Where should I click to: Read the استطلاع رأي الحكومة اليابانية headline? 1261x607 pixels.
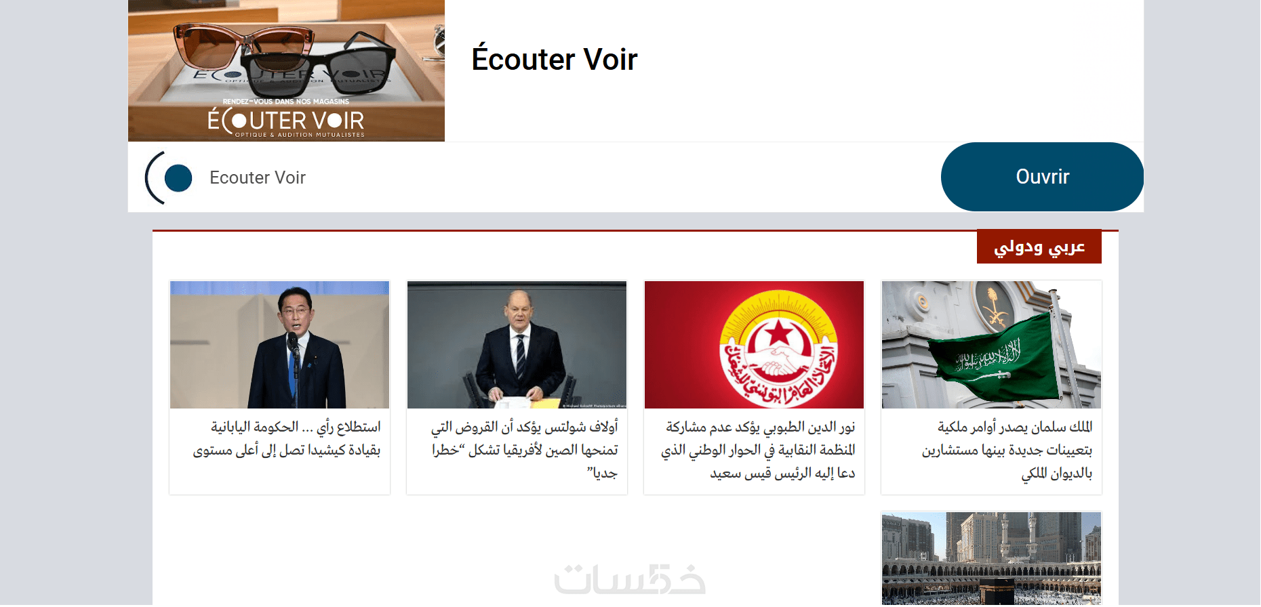[287, 438]
